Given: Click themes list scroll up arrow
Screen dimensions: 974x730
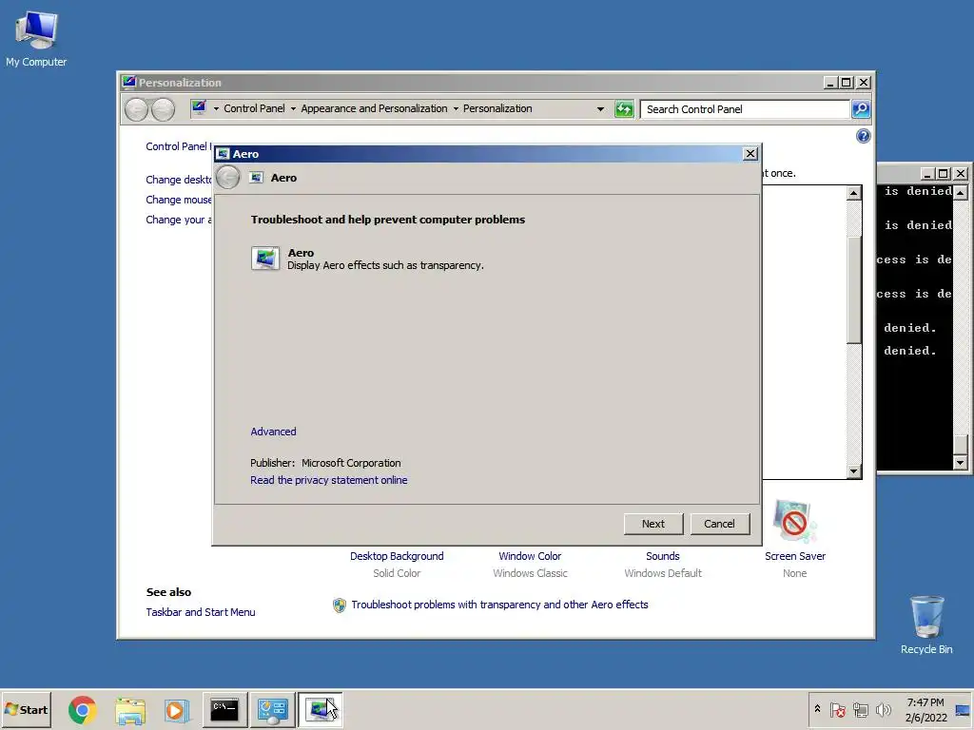Looking at the screenshot, I should (853, 193).
